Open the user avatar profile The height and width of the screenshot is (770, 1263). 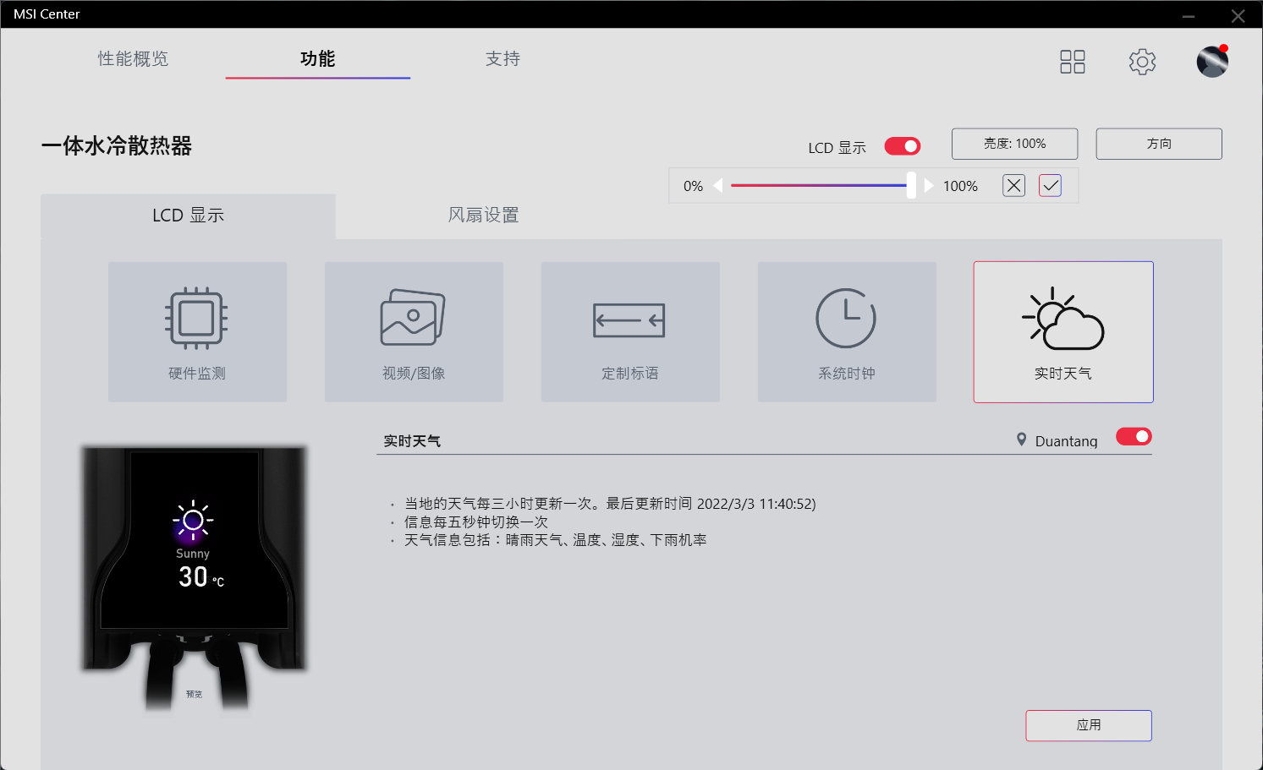[1212, 61]
